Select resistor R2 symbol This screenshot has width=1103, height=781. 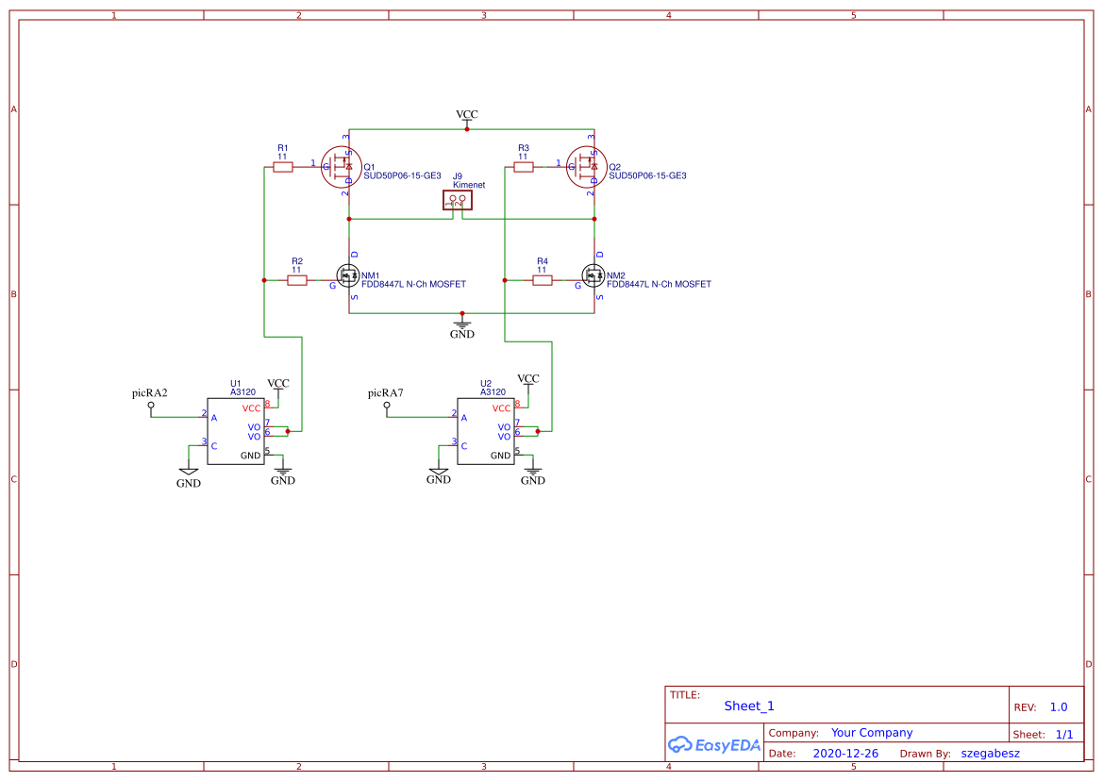tap(297, 280)
